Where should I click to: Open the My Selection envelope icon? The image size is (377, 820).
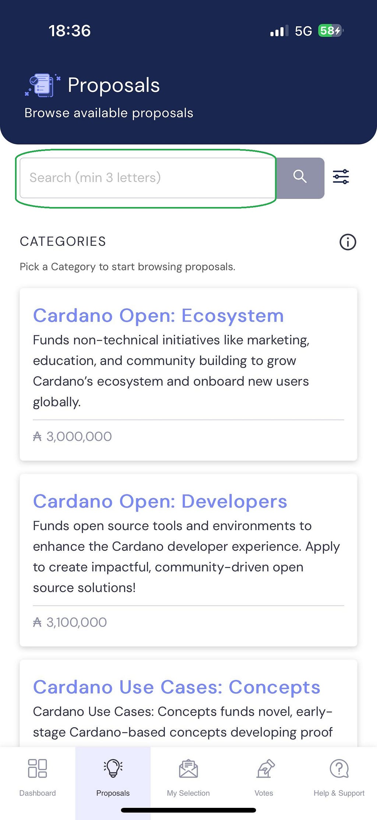188,768
